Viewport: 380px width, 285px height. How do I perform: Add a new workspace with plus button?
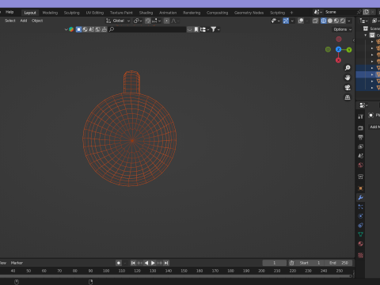coord(291,13)
